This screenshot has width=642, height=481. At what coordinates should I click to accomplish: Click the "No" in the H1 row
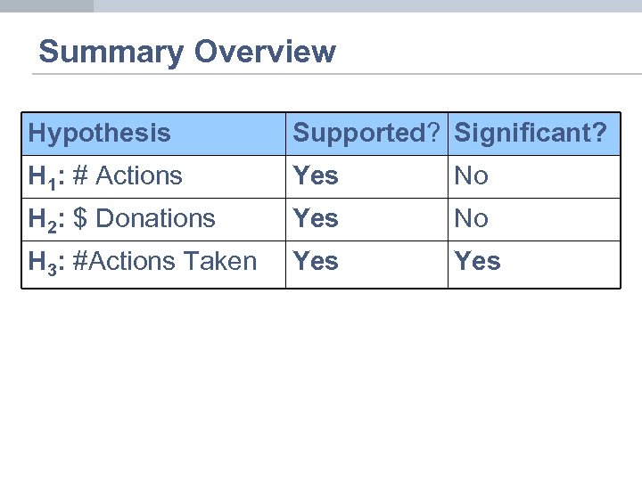coord(471,176)
